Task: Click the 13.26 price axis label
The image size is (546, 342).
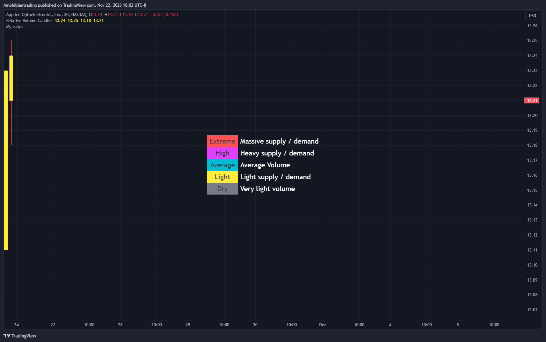Action: point(532,26)
